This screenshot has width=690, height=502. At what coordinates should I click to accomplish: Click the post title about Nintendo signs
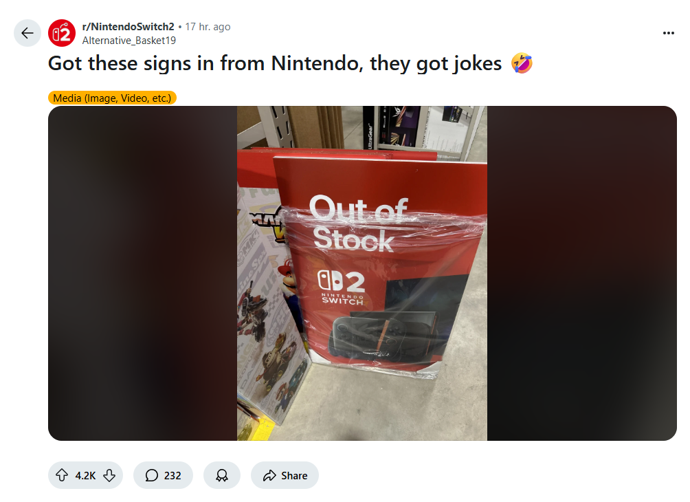point(275,64)
